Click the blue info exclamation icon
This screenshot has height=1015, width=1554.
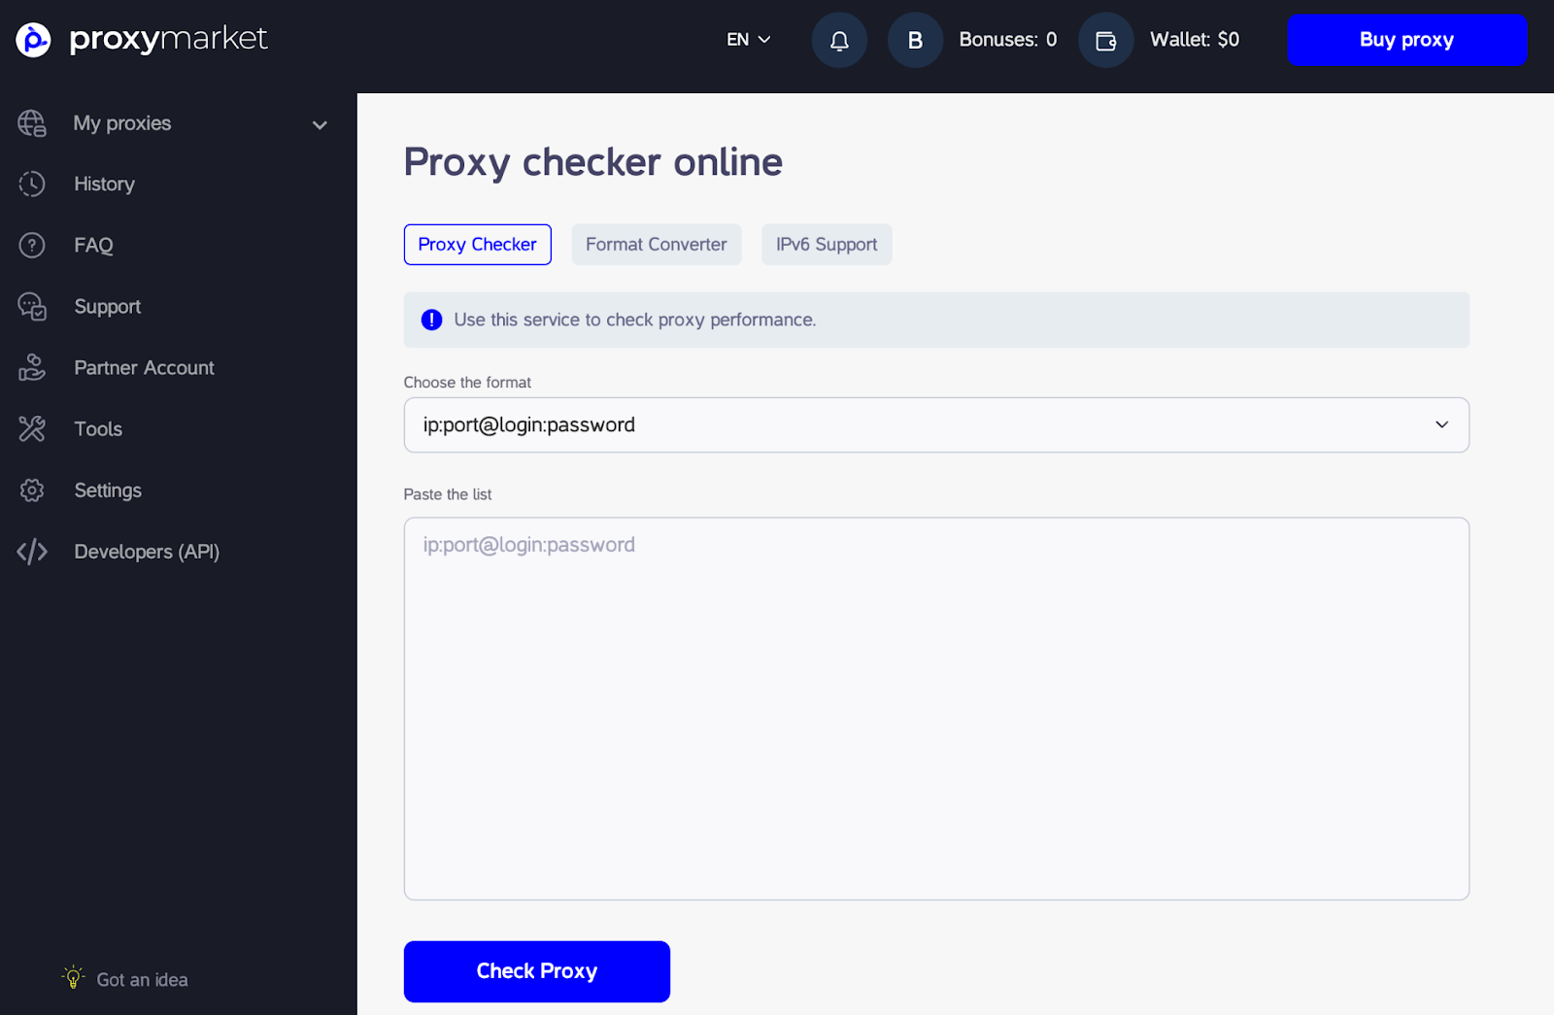[x=432, y=320]
